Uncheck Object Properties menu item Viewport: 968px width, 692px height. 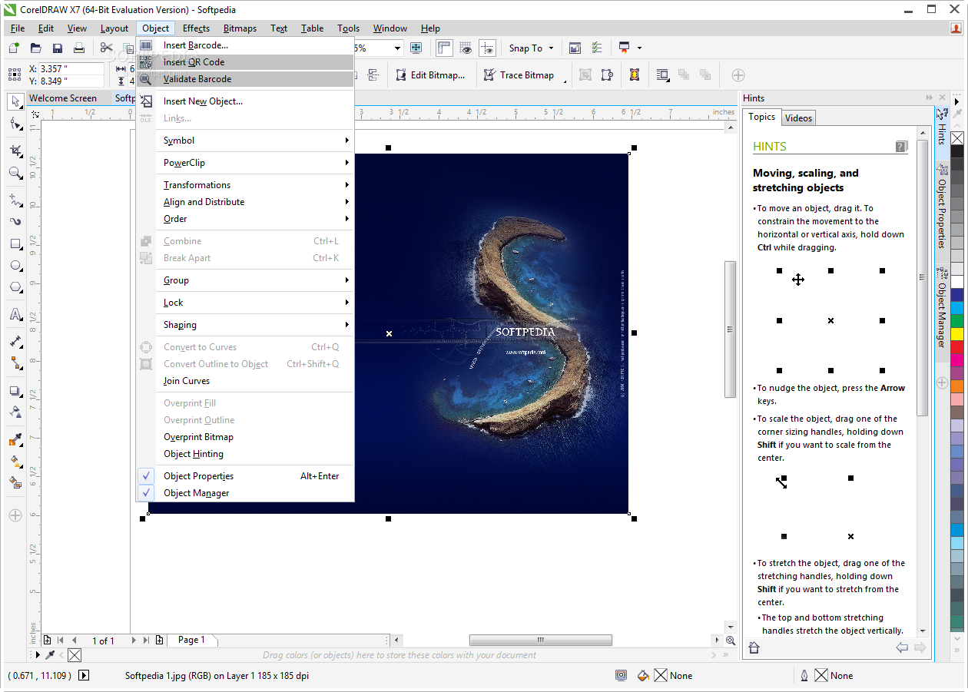[x=245, y=476]
